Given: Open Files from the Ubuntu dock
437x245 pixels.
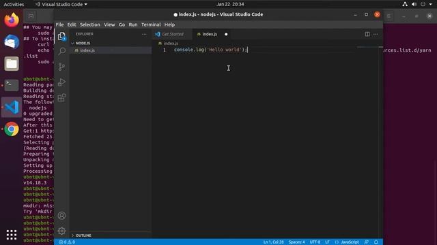Looking at the screenshot, I should [x=12, y=63].
